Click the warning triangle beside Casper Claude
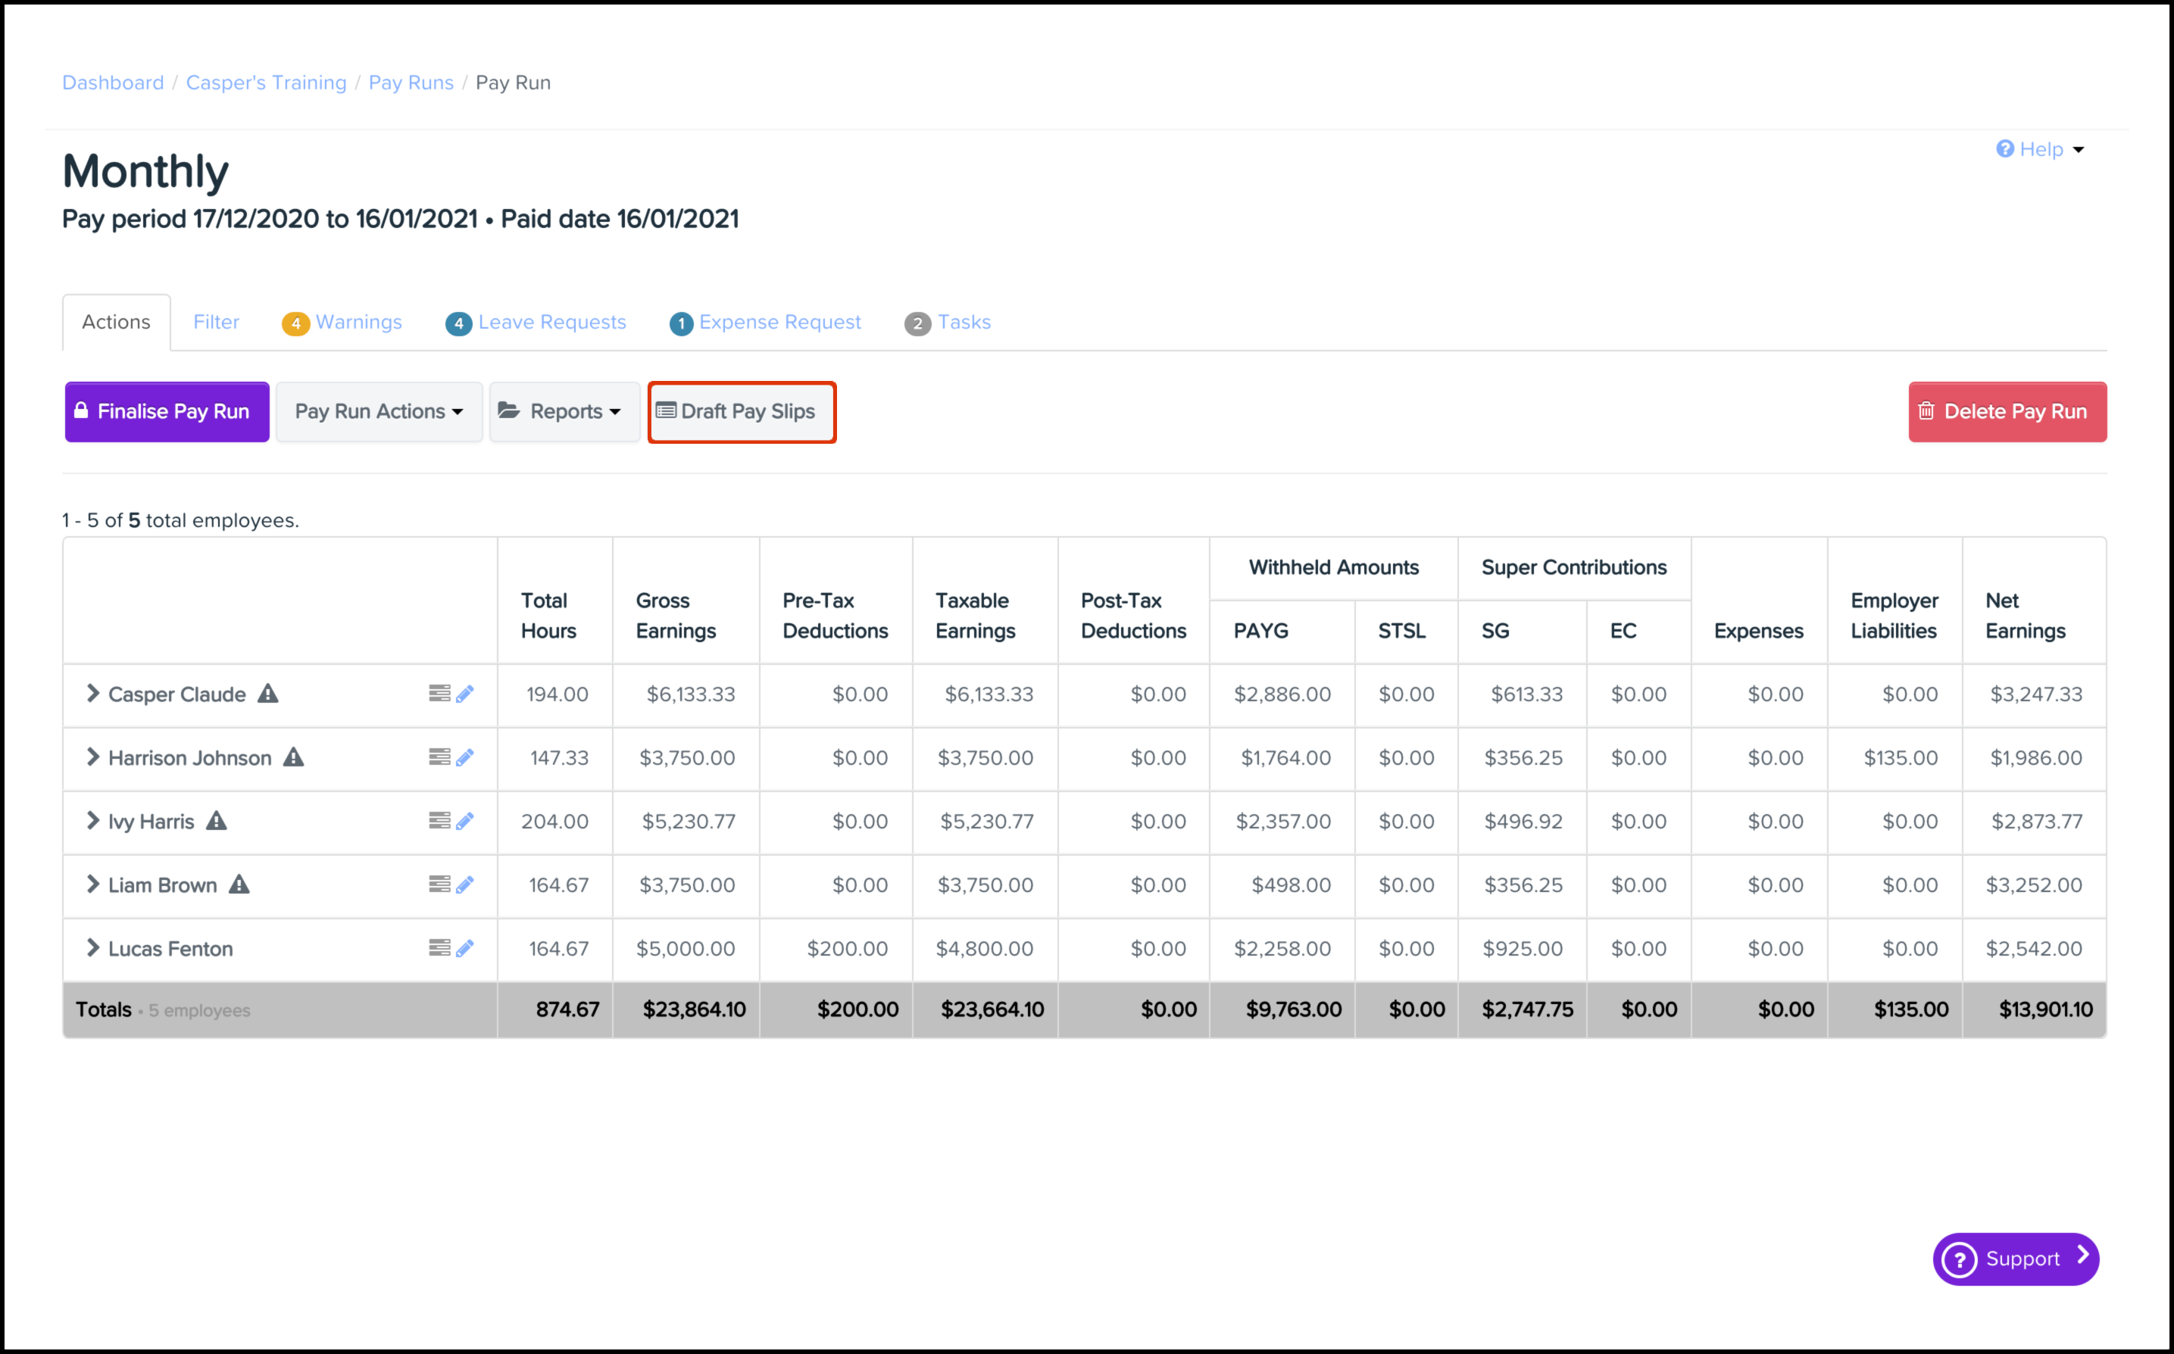 pos(268,694)
